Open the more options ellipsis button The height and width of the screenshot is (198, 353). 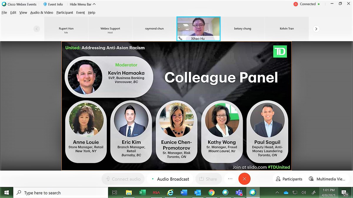[230, 179]
